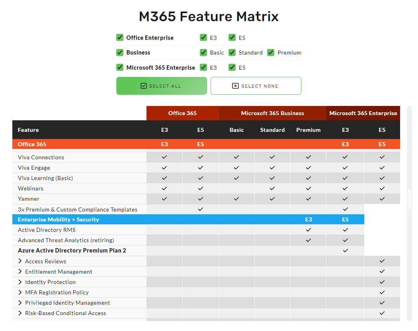Uncheck the Office Enterprise checkbox

[120, 37]
